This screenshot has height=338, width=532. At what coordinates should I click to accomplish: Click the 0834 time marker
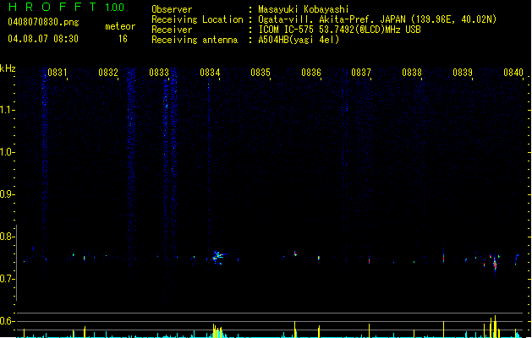pyautogui.click(x=210, y=73)
